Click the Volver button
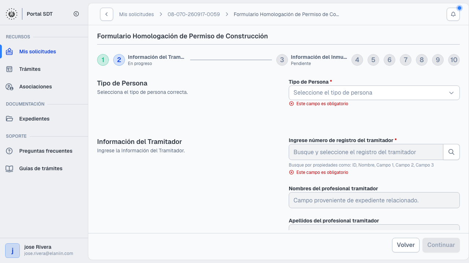 406,245
